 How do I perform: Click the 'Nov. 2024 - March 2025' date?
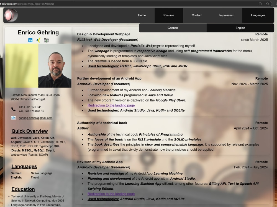[x=250, y=84]
